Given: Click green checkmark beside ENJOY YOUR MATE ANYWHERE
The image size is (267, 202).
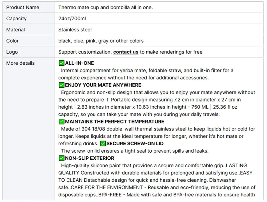Looking at the screenshot, I should [61, 85].
